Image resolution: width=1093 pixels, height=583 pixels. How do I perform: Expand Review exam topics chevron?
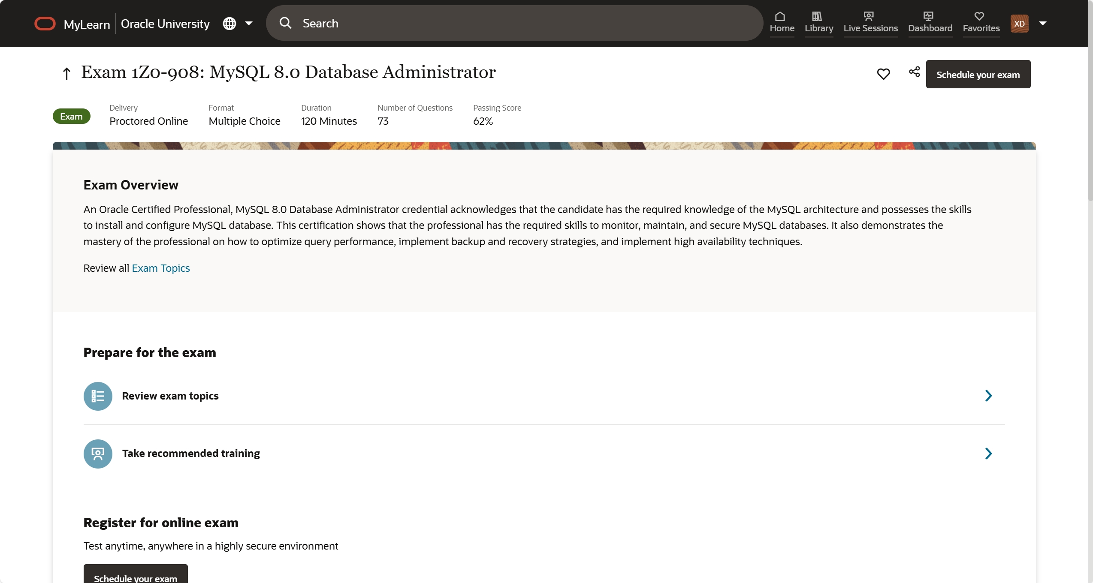click(988, 396)
